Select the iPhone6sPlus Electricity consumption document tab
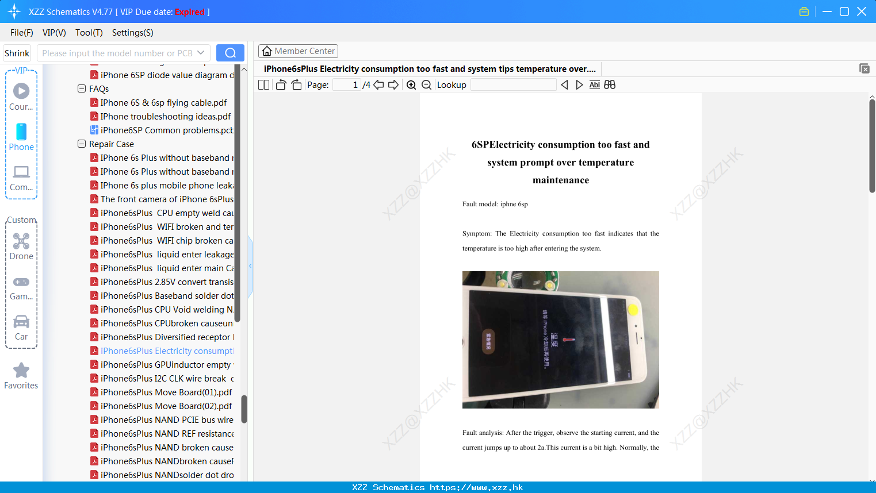The height and width of the screenshot is (493, 876). [430, 68]
